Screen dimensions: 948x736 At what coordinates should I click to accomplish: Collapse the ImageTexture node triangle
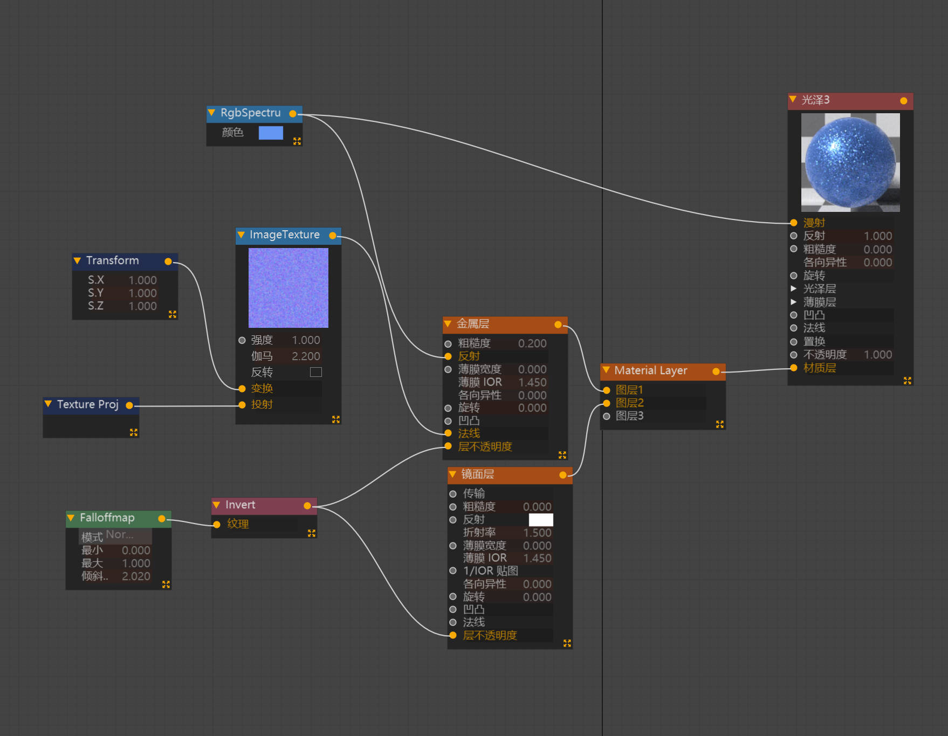(x=241, y=235)
